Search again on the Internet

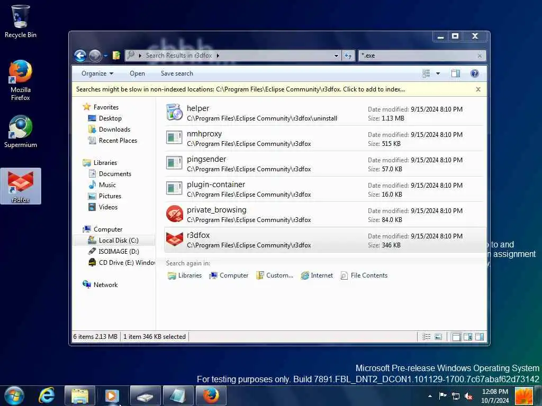[x=317, y=275]
